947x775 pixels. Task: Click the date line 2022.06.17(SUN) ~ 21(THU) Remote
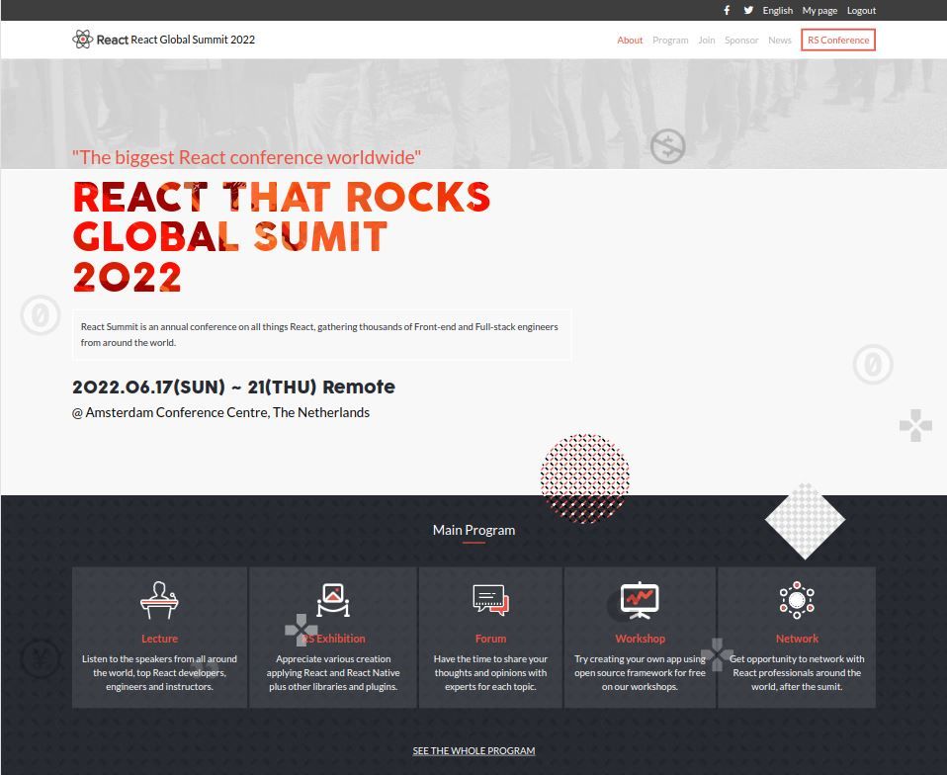click(233, 387)
